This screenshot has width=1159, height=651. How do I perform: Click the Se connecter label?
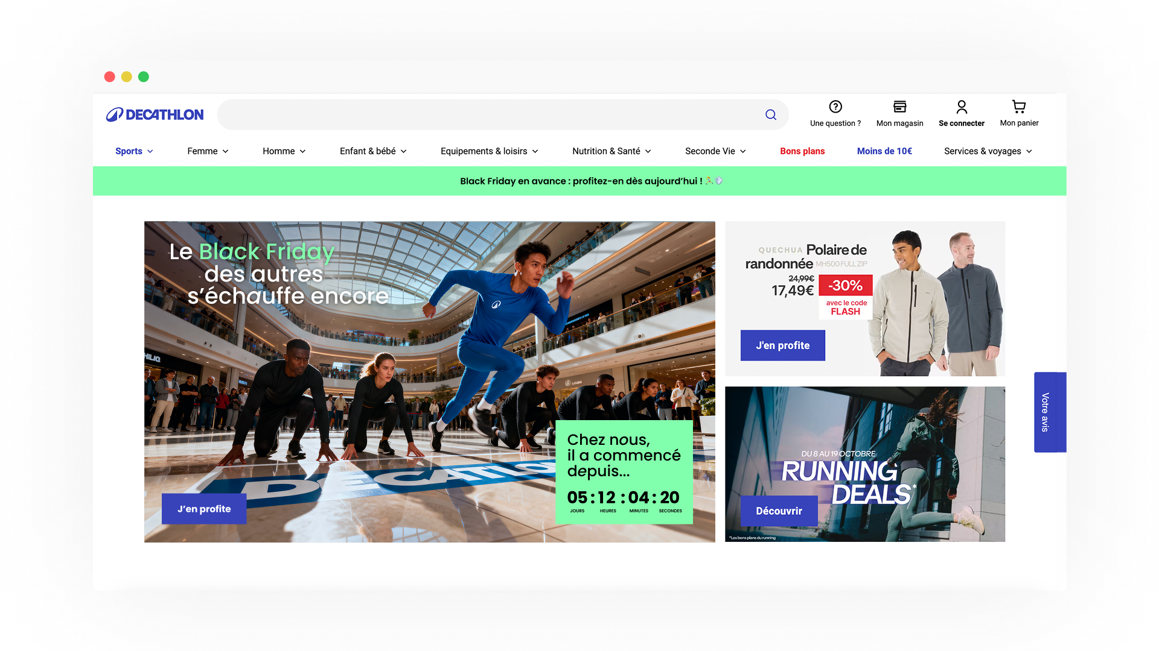(x=962, y=124)
